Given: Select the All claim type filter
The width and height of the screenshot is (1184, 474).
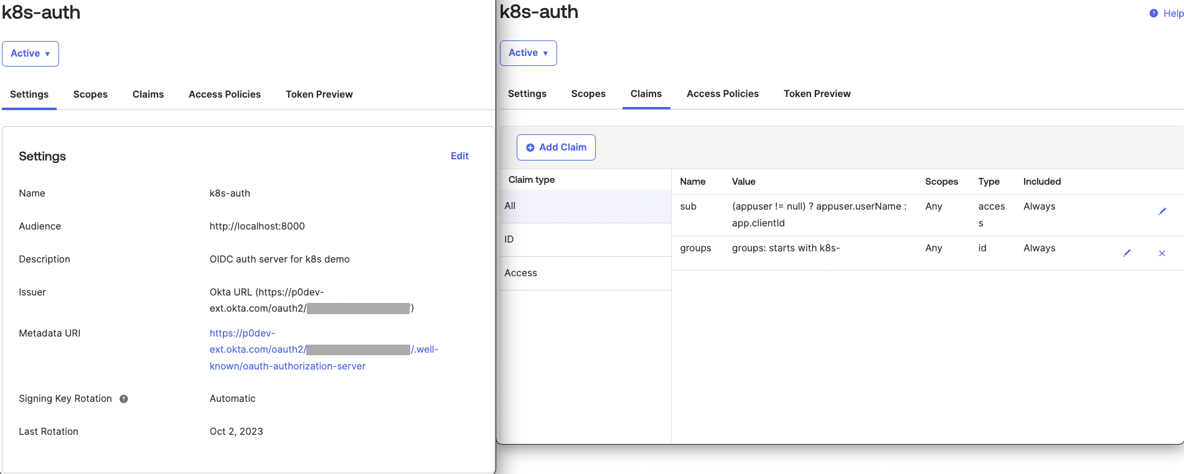Looking at the screenshot, I should [585, 206].
